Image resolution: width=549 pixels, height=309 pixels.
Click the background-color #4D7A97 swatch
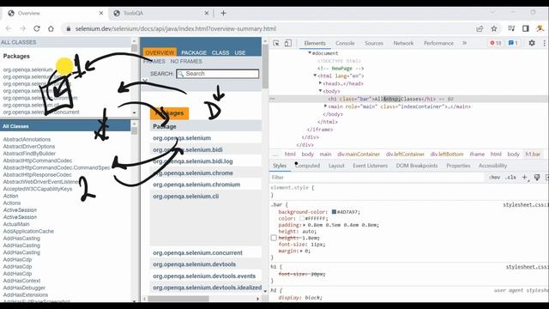click(334, 212)
